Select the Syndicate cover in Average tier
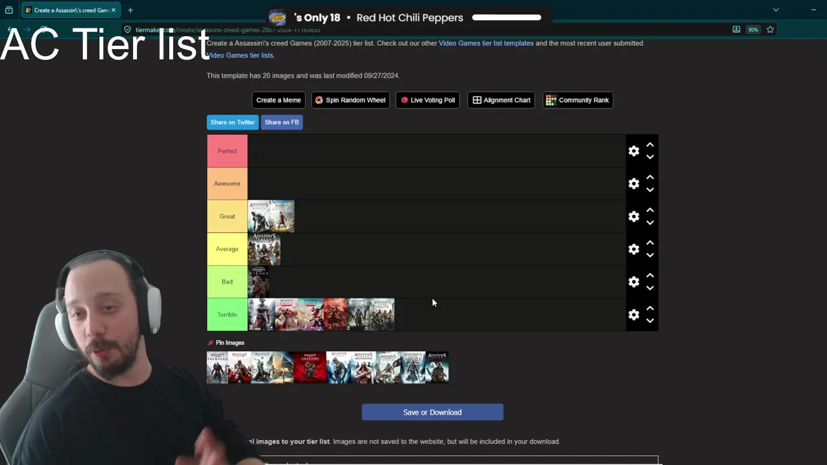The width and height of the screenshot is (827, 465). coord(264,249)
